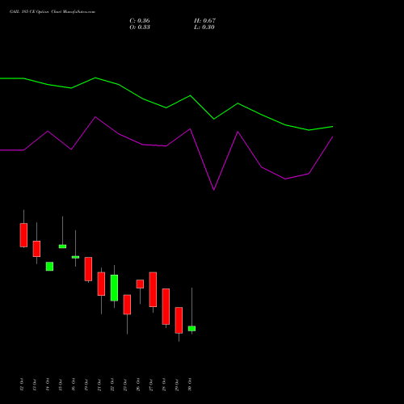Click the '19 Oct' date axis label
Screen dimensions: 404x404
coord(86,385)
